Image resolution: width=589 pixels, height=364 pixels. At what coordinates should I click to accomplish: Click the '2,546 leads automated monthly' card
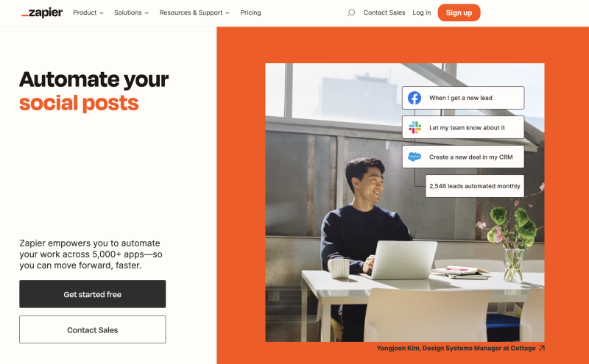(475, 186)
